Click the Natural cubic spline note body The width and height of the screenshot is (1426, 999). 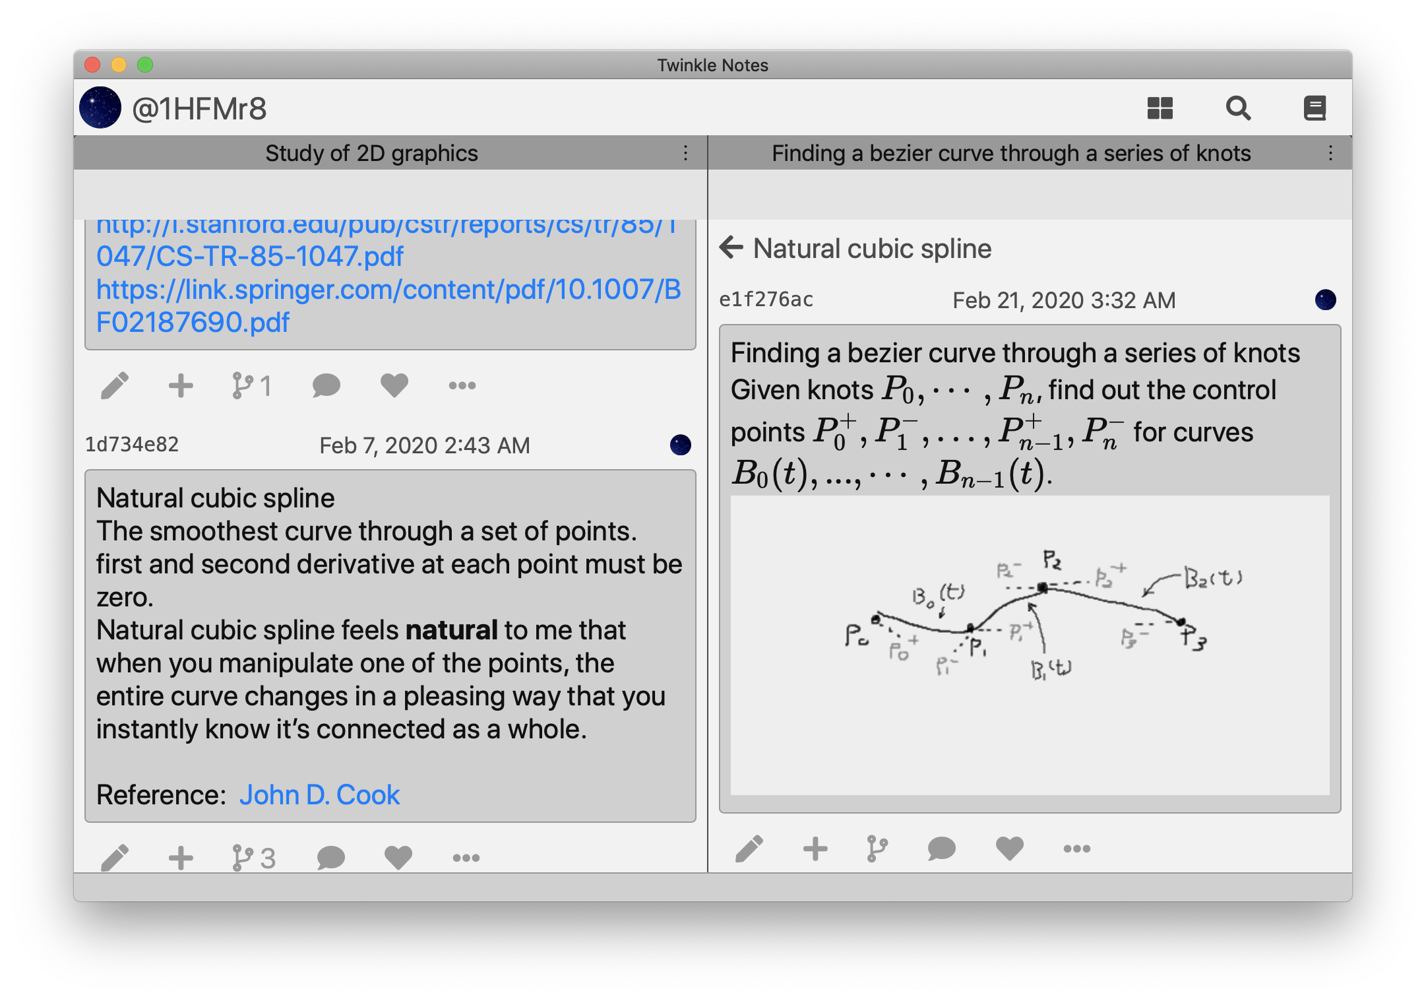click(x=390, y=646)
